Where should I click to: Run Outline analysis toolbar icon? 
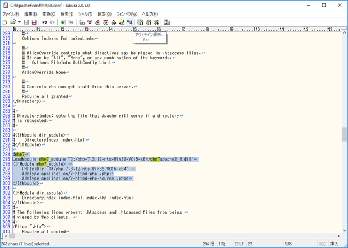[129, 22]
